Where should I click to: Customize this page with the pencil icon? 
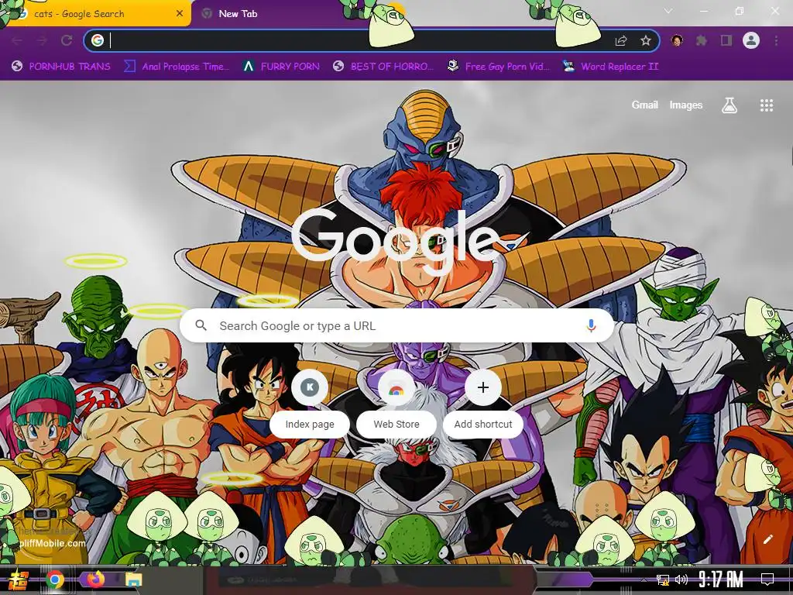coord(768,539)
